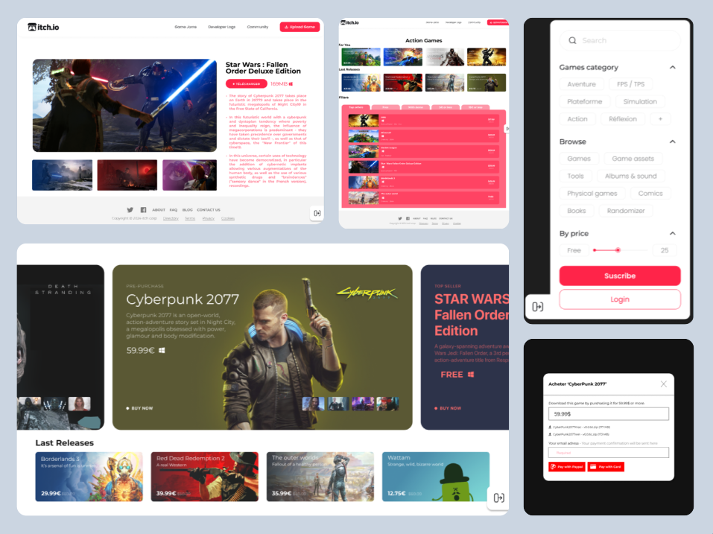Screen dimensions: 713x534
Task: Open Game Jams on the Star Wars page
Action: (x=186, y=27)
